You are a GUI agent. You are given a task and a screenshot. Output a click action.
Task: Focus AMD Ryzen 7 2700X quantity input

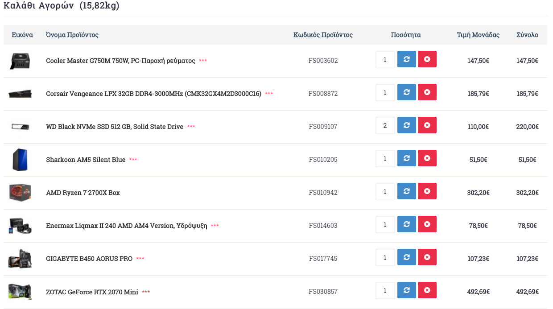tap(385, 192)
